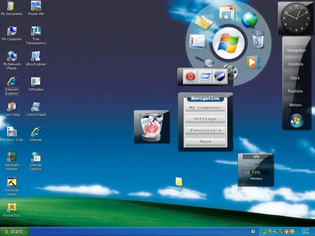Launch Core Temp desktop icon
315x236 pixels.
pos(12,109)
